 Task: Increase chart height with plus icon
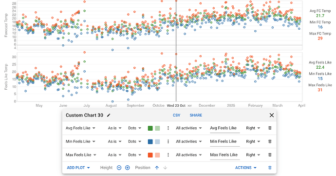tap(127, 168)
